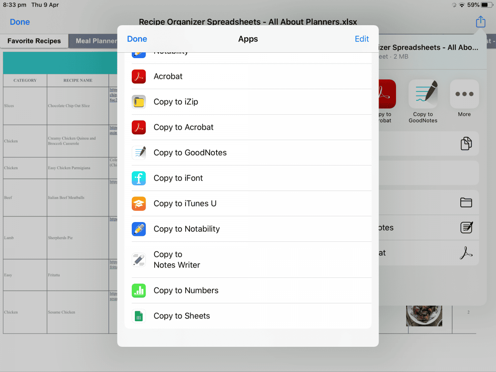Tap the Copy to Sheets icon
The height and width of the screenshot is (372, 496).
[x=139, y=316]
